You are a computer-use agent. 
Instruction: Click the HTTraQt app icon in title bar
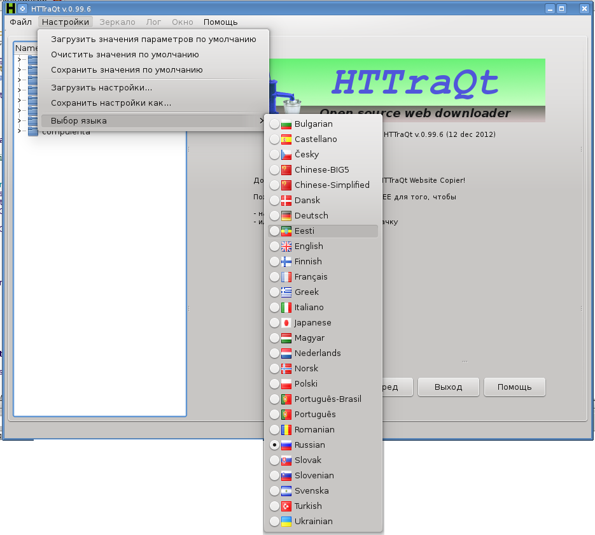11,8
